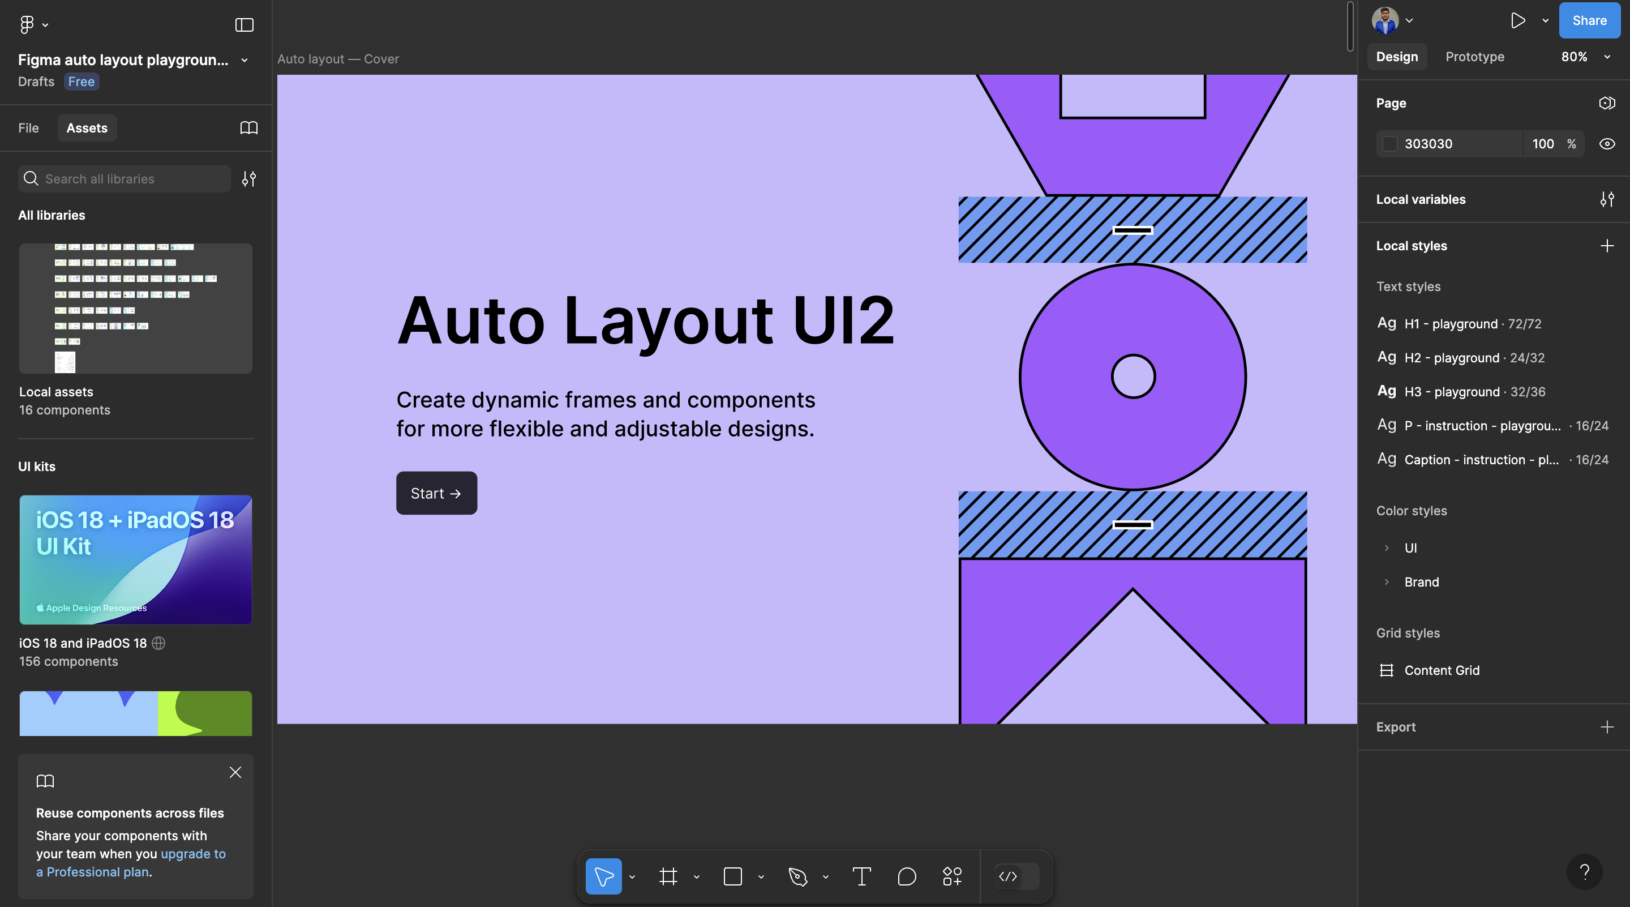Switch to the File tab
The width and height of the screenshot is (1630, 907).
28,128
